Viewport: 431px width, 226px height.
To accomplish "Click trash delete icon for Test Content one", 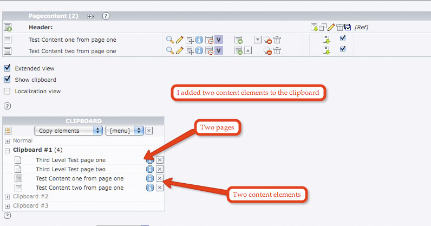I will pos(277,40).
